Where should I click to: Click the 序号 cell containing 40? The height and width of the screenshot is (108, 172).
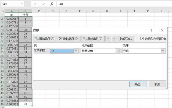point(25,75)
